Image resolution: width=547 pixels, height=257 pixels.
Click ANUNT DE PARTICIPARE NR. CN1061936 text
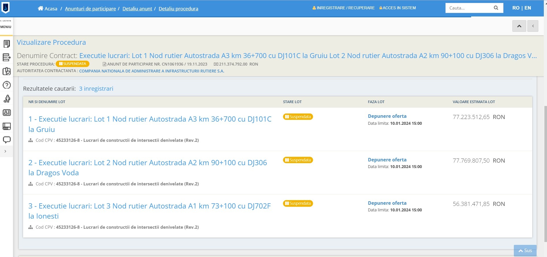coord(155,64)
